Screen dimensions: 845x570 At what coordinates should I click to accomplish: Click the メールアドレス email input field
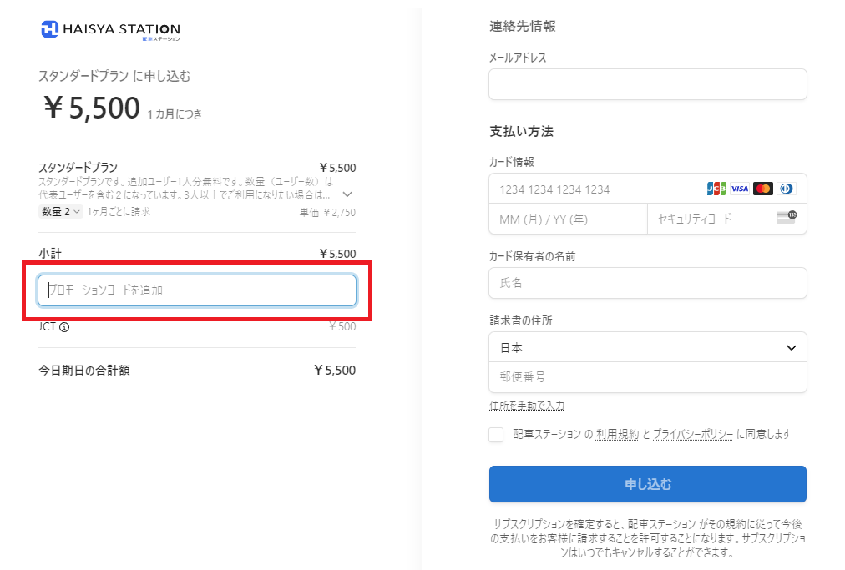point(647,84)
